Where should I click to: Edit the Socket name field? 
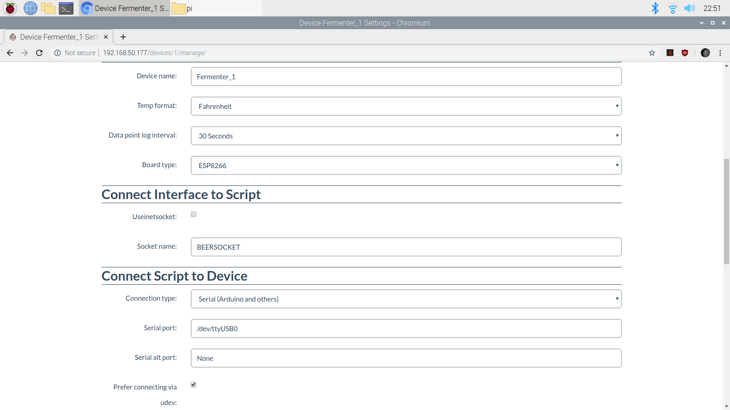click(x=406, y=247)
